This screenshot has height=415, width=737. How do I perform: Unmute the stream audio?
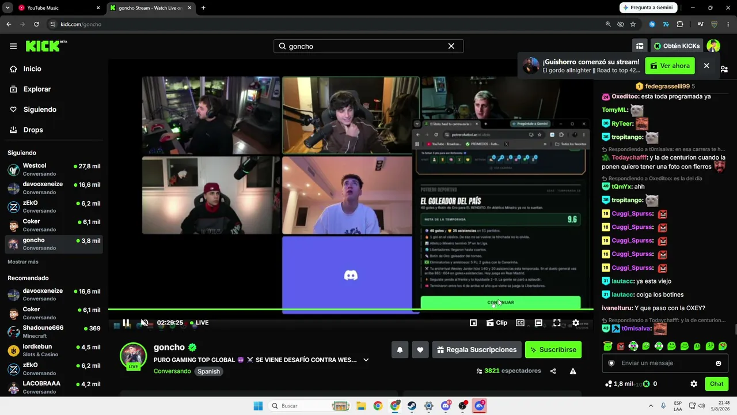145,323
